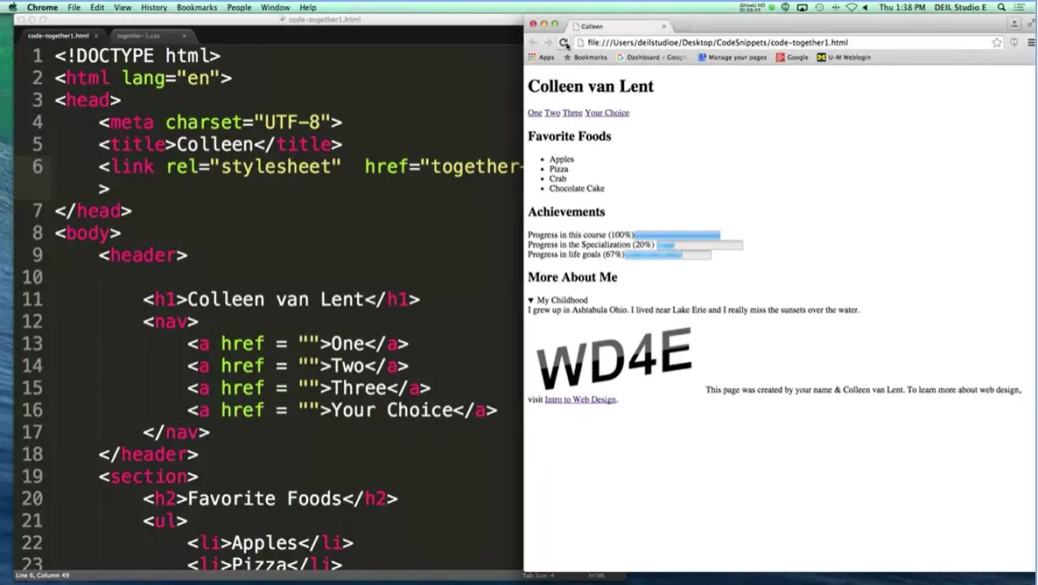
Task: Collapse the My Childhood disclosure triangle
Action: tap(531, 300)
